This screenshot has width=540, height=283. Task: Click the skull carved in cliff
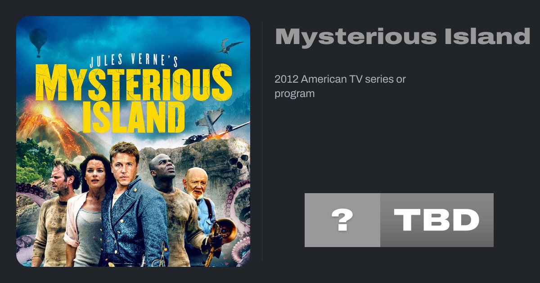(238, 165)
